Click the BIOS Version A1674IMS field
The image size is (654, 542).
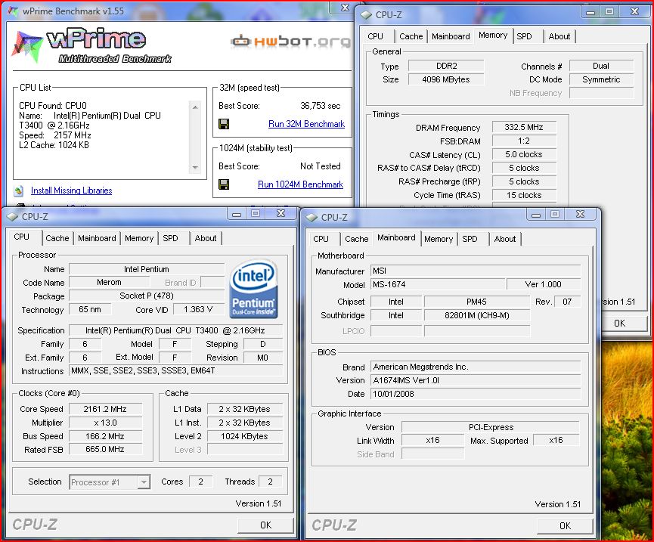[476, 380]
